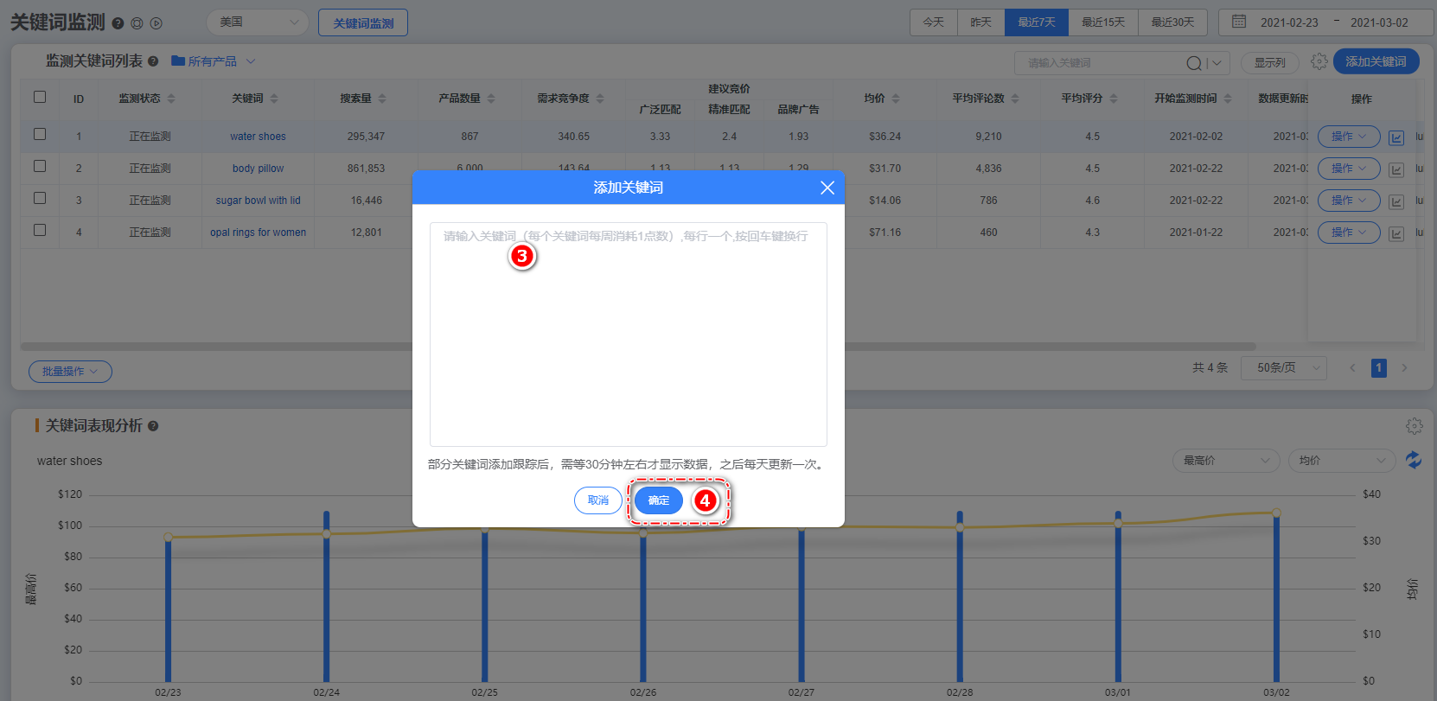Open trend chart icon for water shoes row
This screenshot has width=1437, height=701.
pyautogui.click(x=1395, y=137)
